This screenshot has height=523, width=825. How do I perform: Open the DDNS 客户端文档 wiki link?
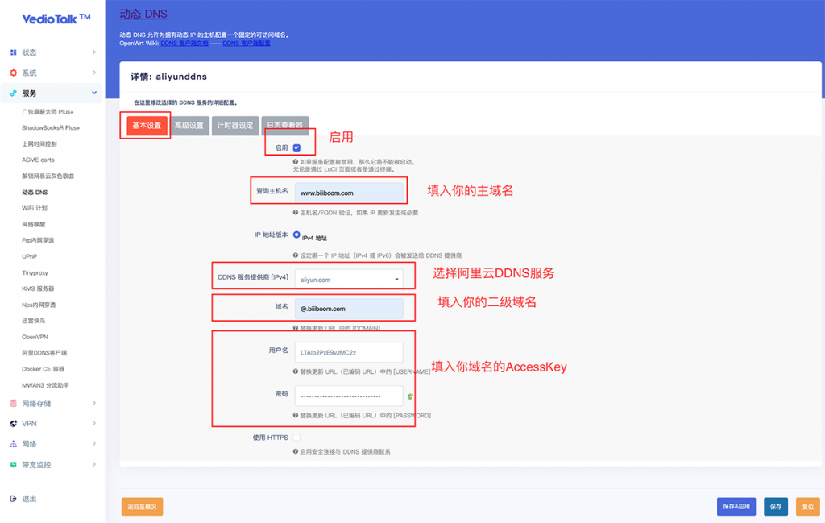pyautogui.click(x=185, y=44)
